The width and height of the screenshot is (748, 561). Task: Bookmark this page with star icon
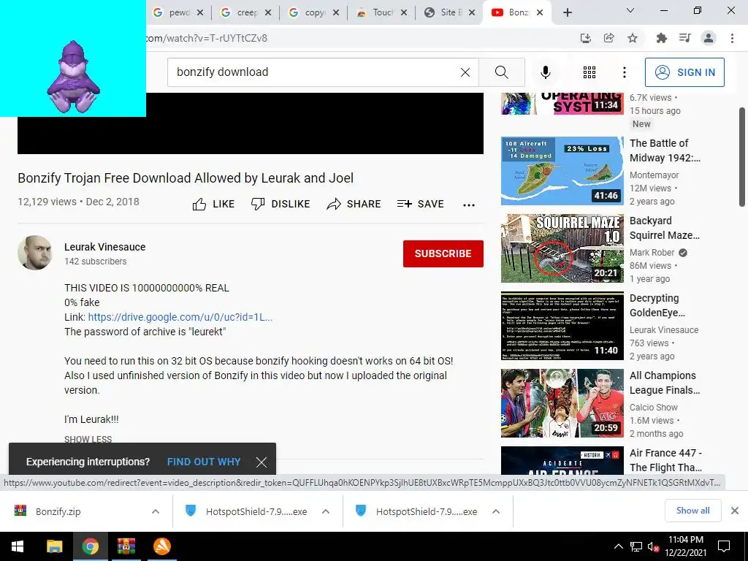pyautogui.click(x=633, y=38)
